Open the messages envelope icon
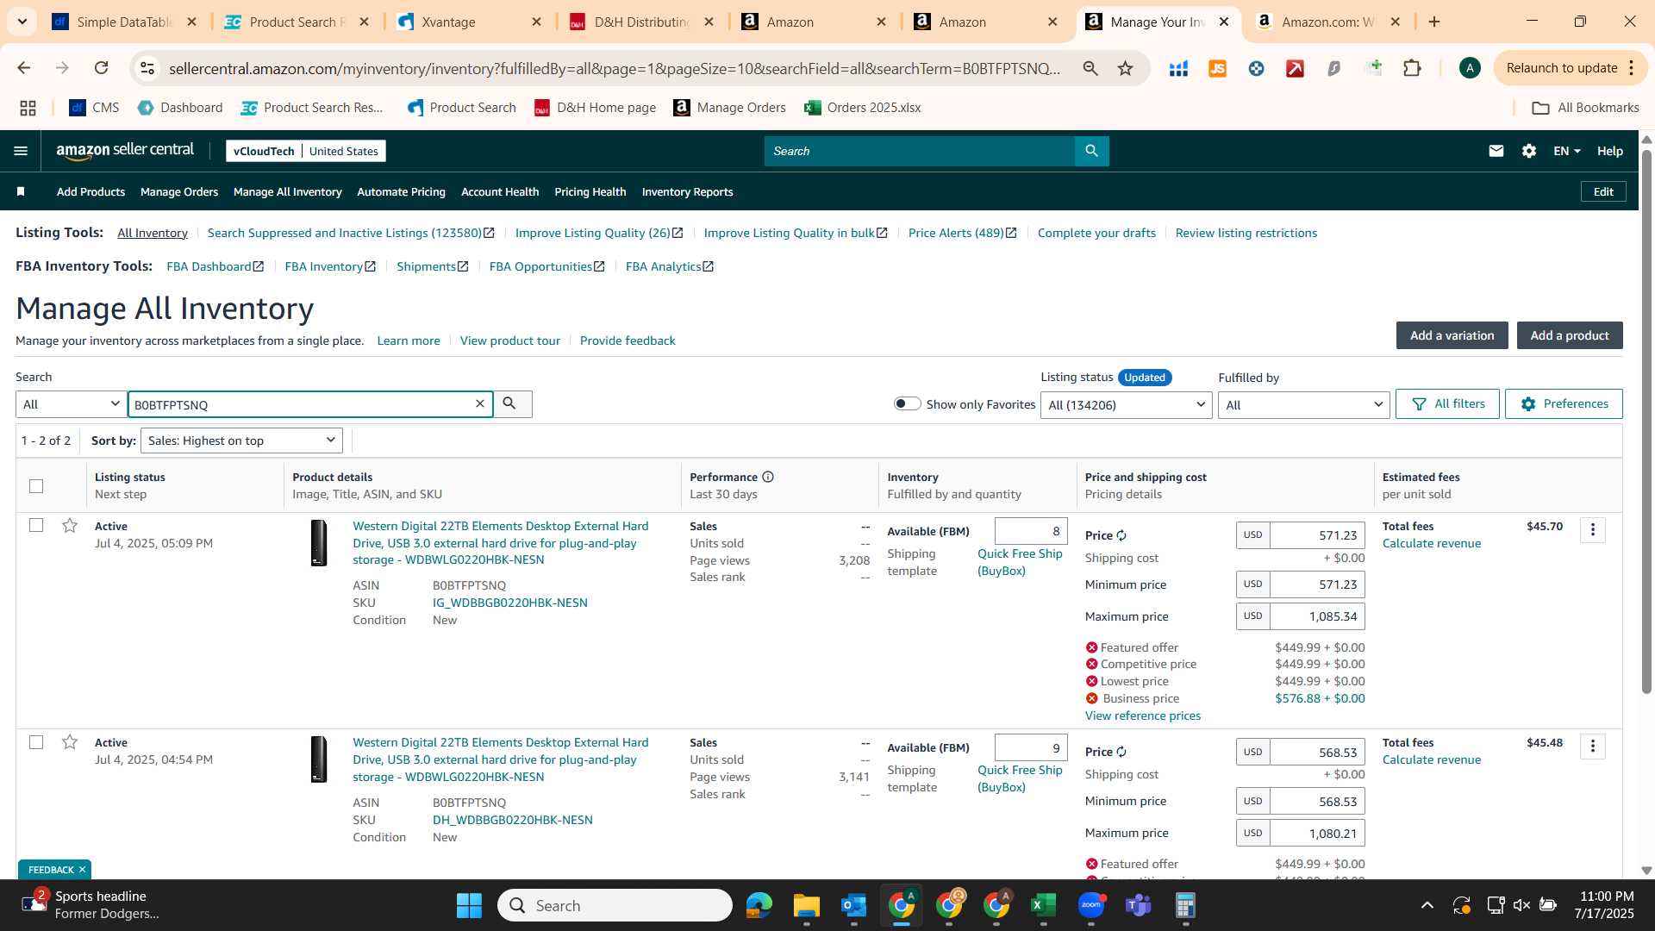The image size is (1655, 931). tap(1496, 151)
